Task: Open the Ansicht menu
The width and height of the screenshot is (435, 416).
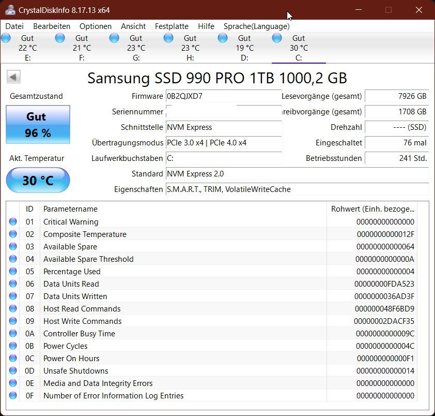Action: tap(133, 26)
